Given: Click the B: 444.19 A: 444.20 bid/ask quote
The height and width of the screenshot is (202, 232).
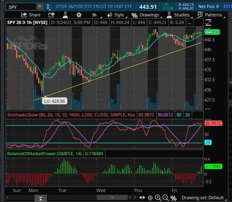Looking at the screenshot, I should [186, 7].
